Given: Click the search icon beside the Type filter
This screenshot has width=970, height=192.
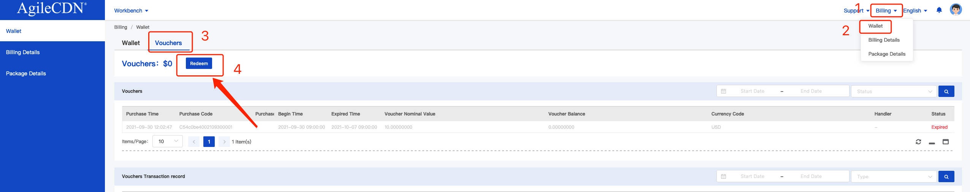Looking at the screenshot, I should coord(946,176).
